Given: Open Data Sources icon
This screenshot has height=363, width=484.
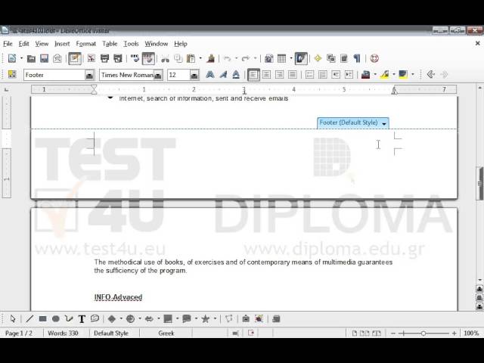Looking at the screenshot, I should 344,58.
